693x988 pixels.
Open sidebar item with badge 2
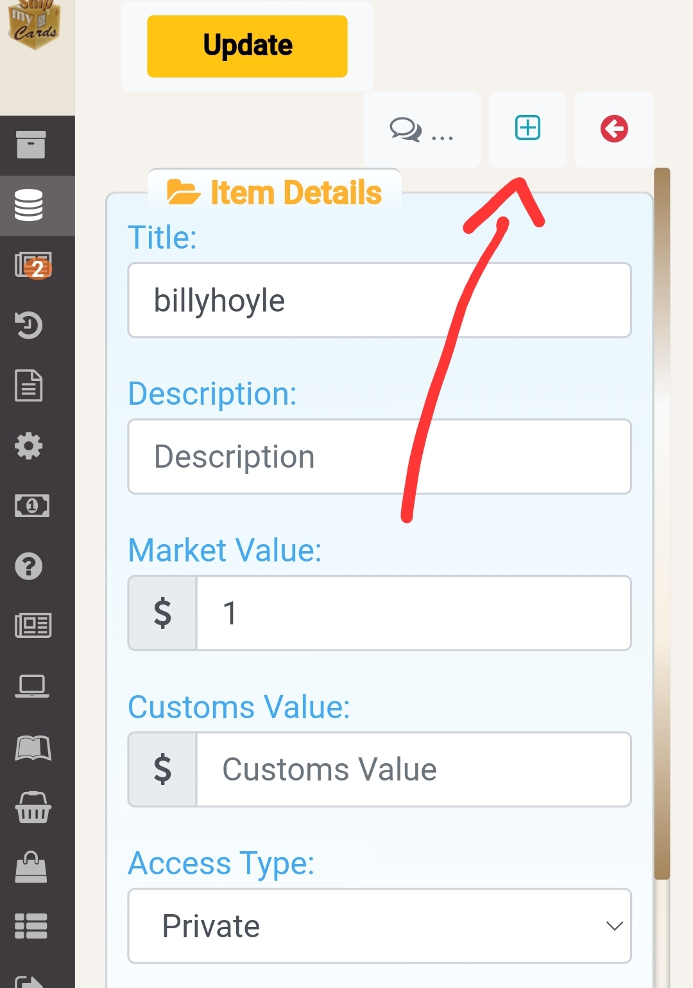point(33,265)
